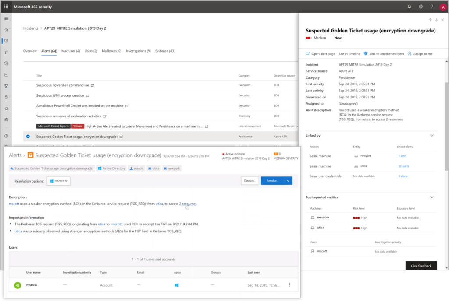
Task: Open the app launcher waffle icon
Action: (6, 7)
